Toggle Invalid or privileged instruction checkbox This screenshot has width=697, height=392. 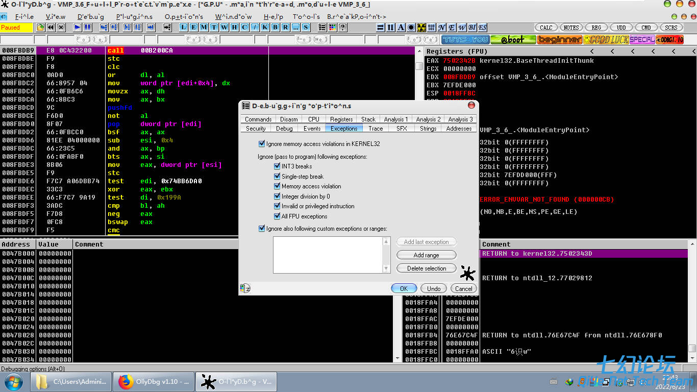click(x=278, y=206)
